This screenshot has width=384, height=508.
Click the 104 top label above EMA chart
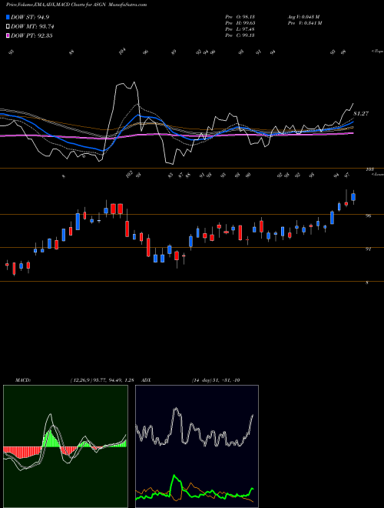[x=122, y=52]
